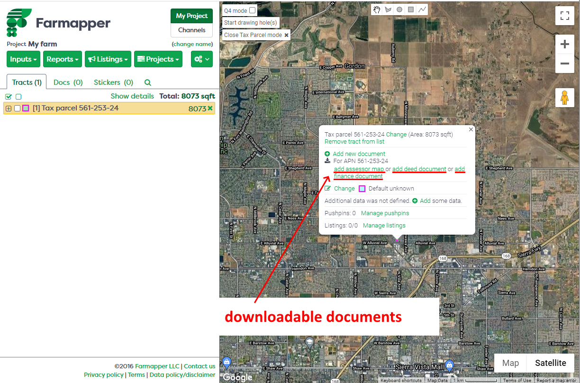Check the Tax parcel 561-253-24 row checkbox
The image size is (580, 383).
point(18,109)
